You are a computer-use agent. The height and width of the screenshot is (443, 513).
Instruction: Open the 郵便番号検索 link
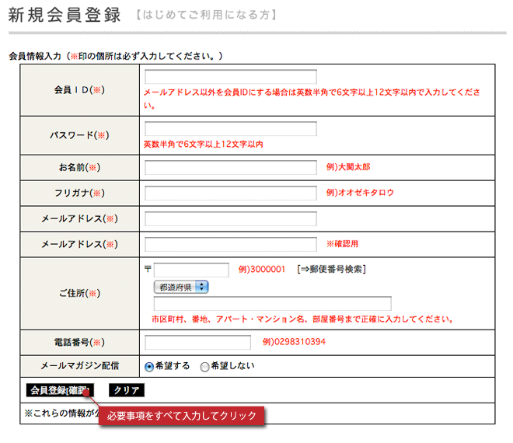pos(331,269)
